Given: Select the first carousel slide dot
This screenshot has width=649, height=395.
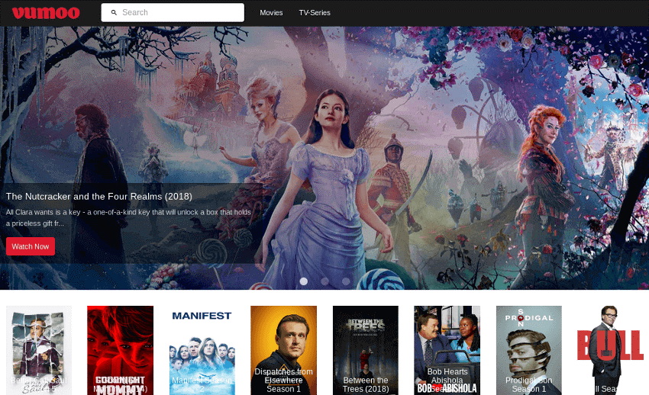Looking at the screenshot, I should (x=303, y=281).
